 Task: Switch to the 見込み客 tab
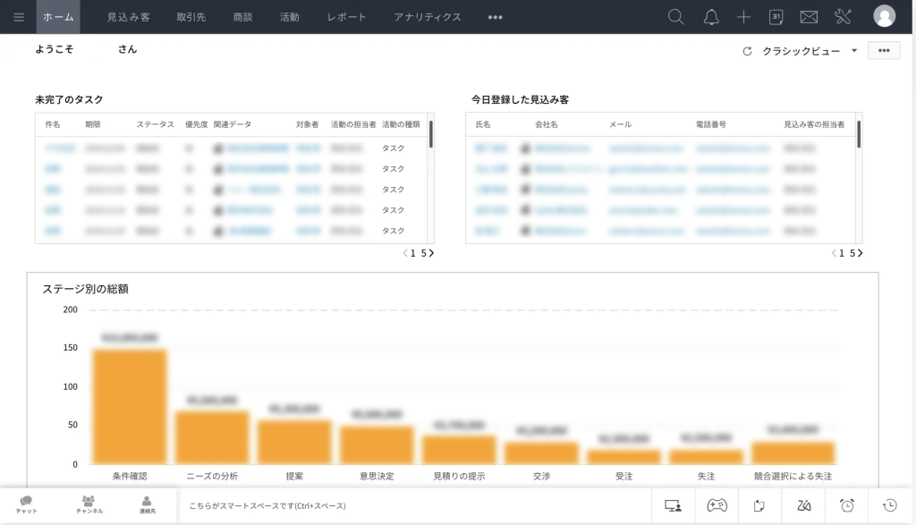coord(129,17)
